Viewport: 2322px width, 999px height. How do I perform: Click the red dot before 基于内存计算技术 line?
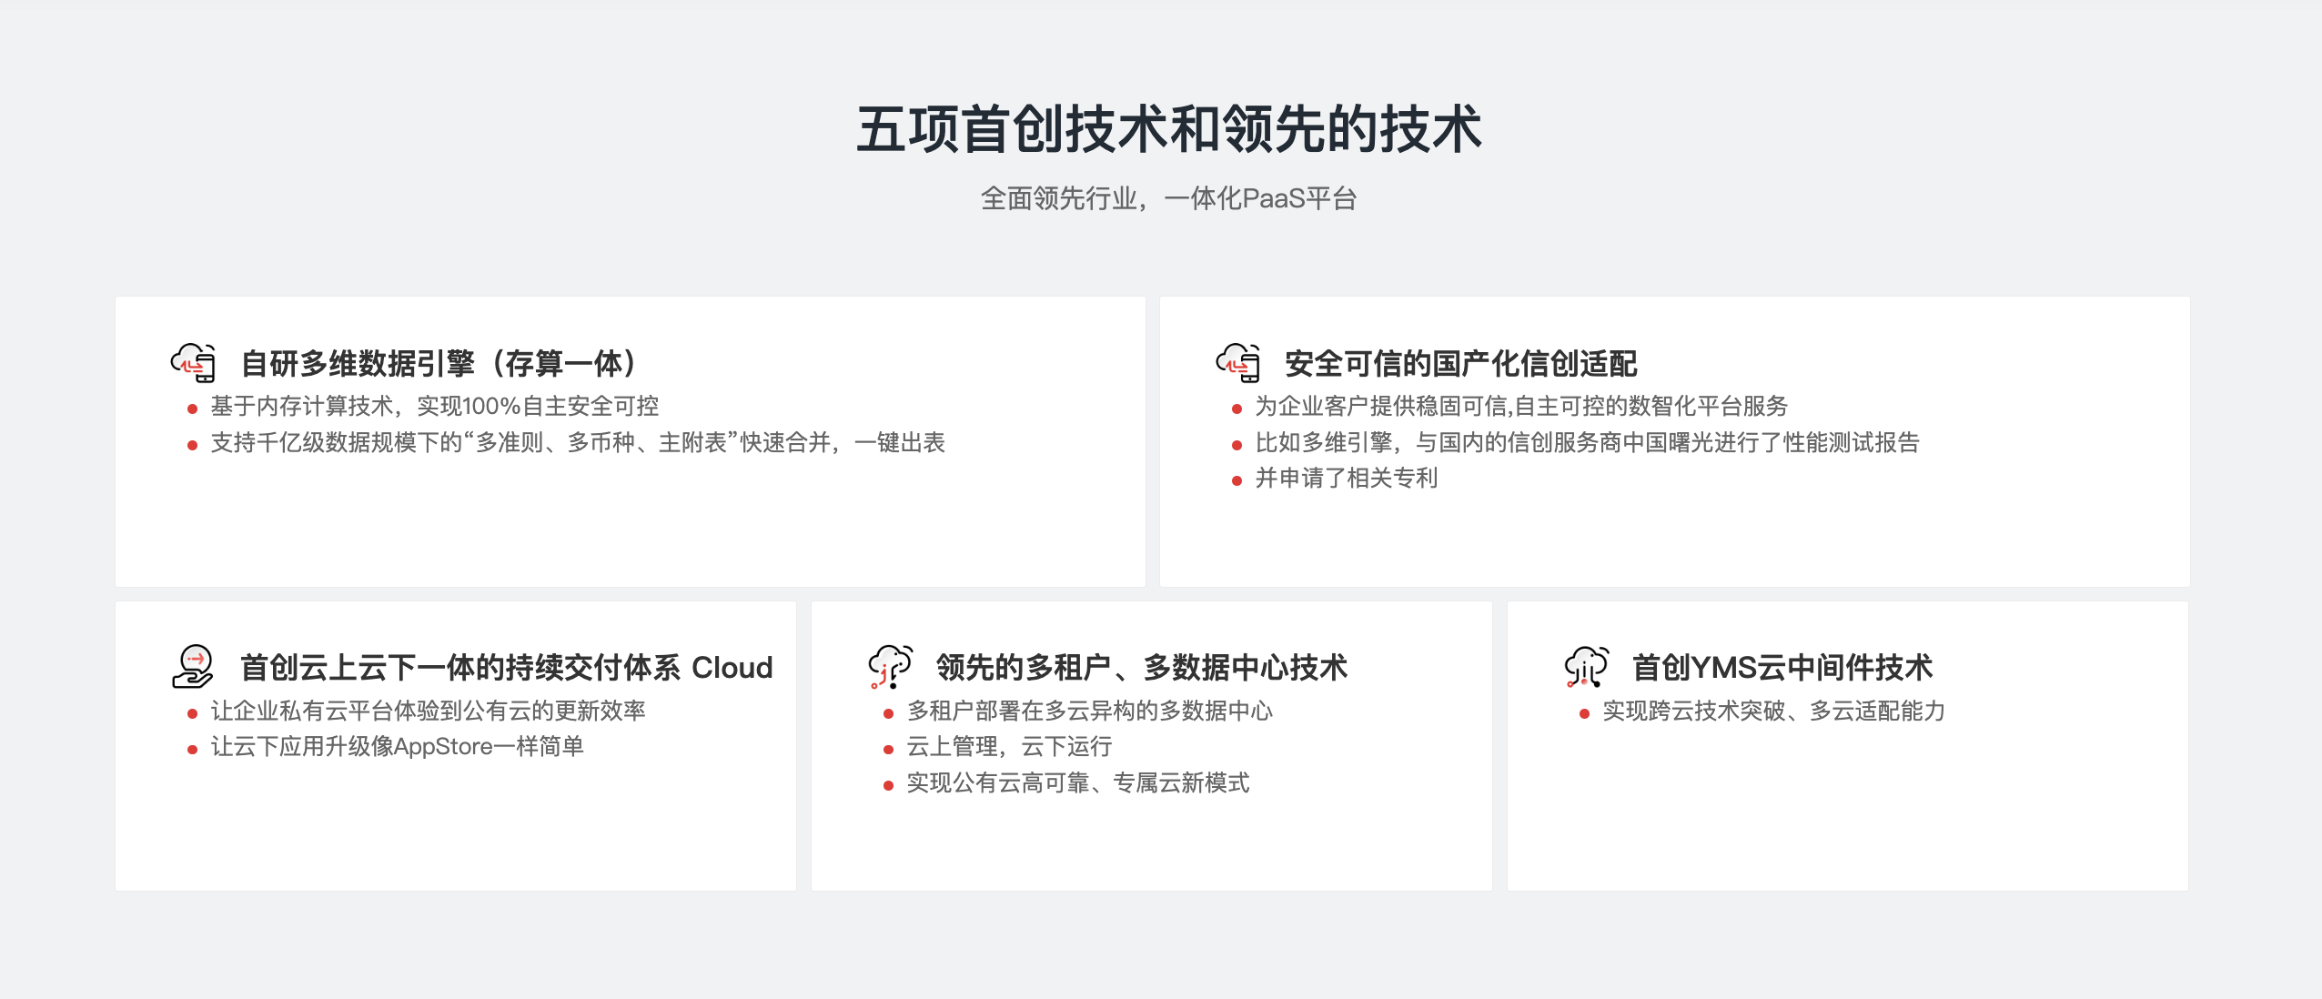(x=190, y=409)
